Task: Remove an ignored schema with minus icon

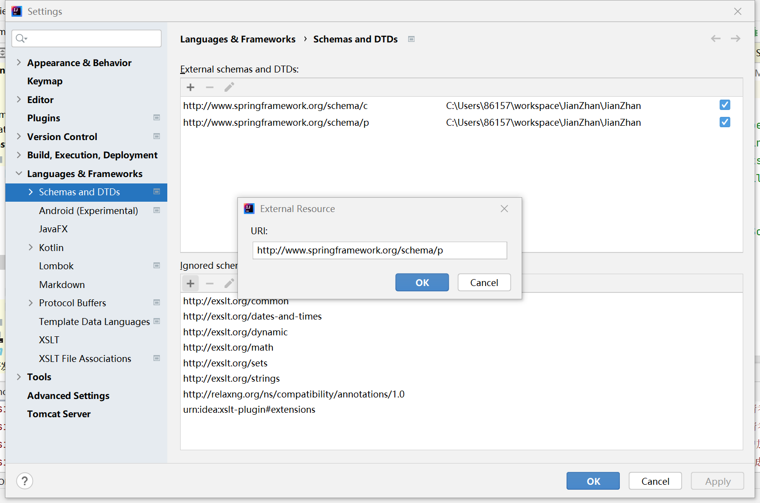Action: point(210,284)
